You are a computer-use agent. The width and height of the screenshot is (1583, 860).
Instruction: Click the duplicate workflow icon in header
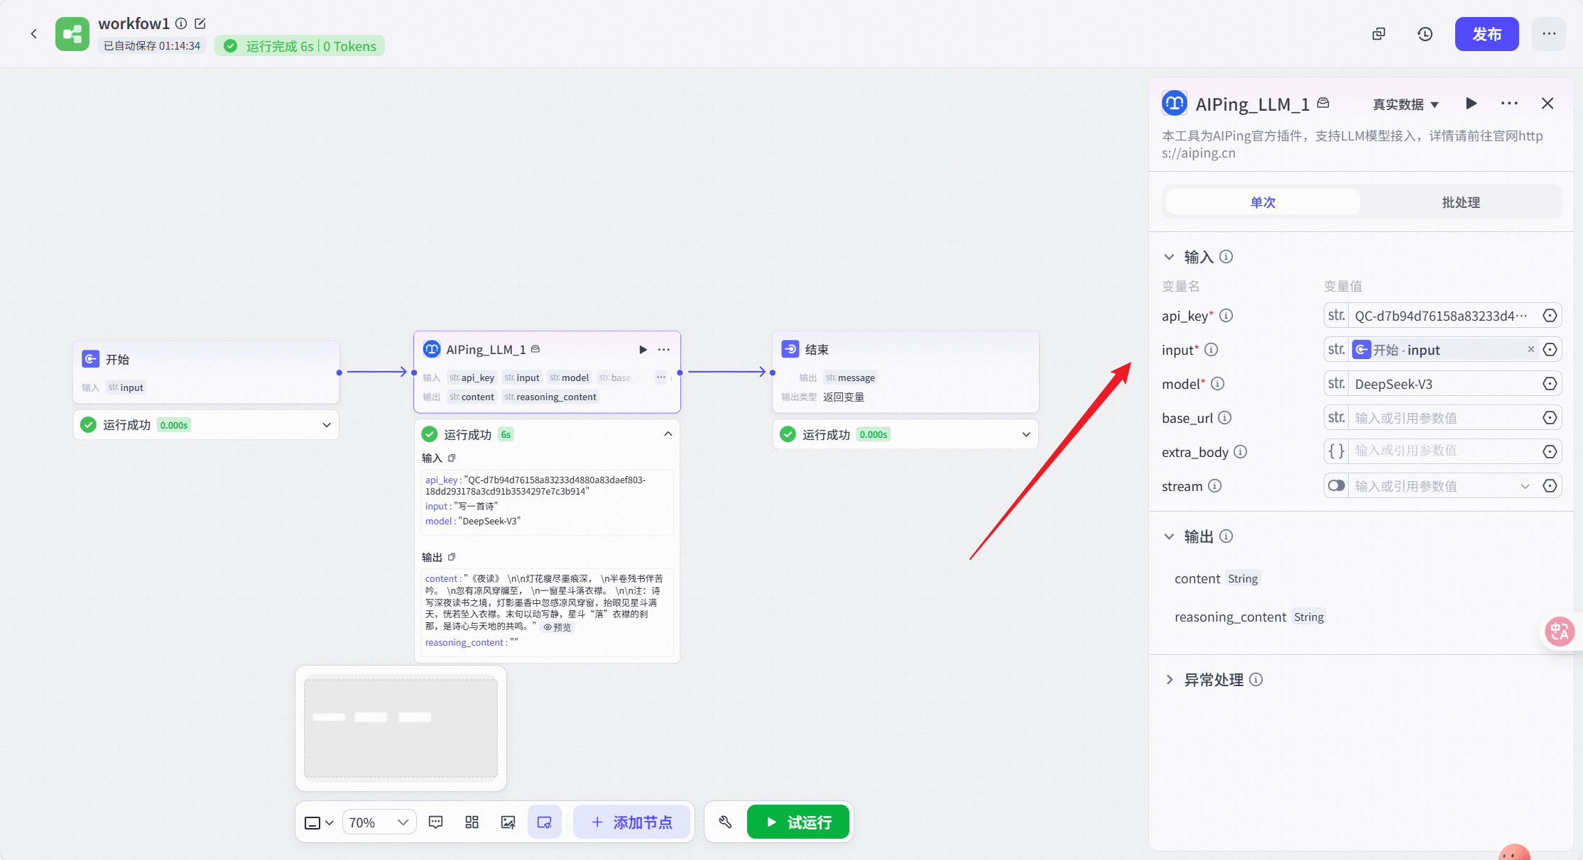pos(1378,34)
